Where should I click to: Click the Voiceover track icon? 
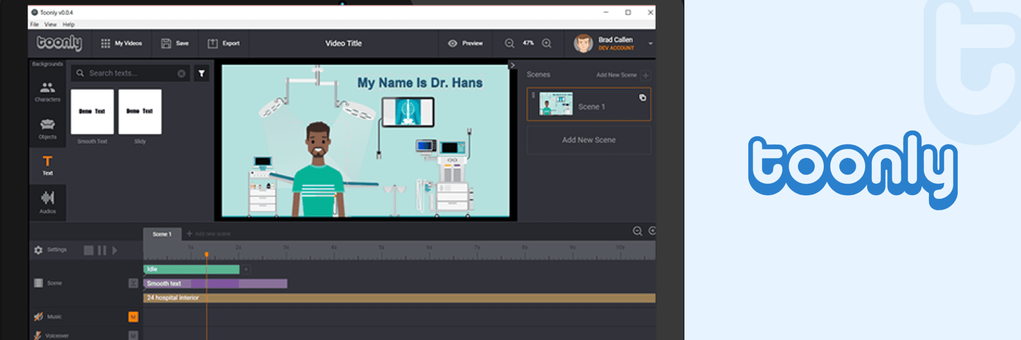38,335
